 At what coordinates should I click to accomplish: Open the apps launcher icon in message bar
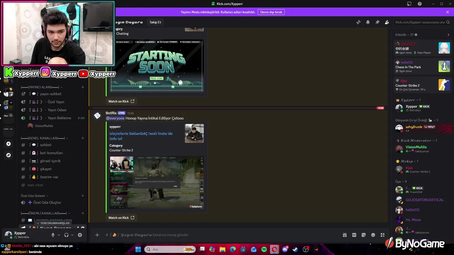pos(382,235)
